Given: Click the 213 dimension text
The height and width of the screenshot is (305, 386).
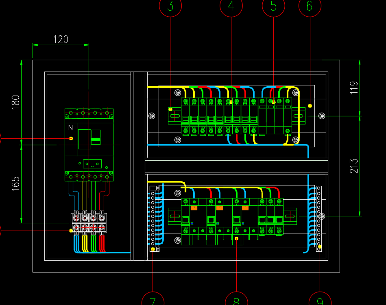Looking at the screenshot, I should 354,166.
